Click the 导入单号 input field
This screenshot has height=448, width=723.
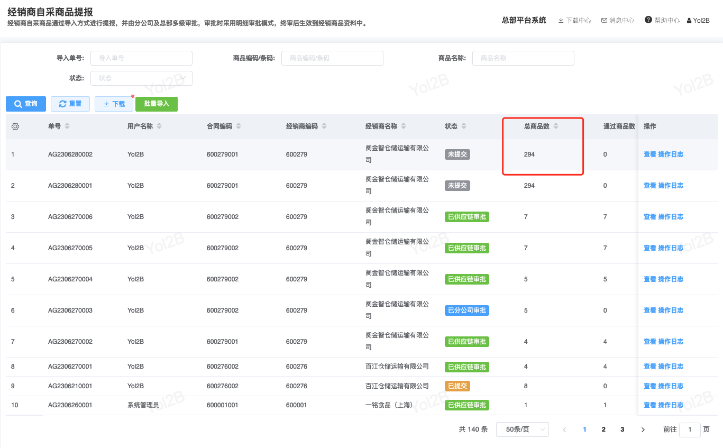[x=141, y=58]
